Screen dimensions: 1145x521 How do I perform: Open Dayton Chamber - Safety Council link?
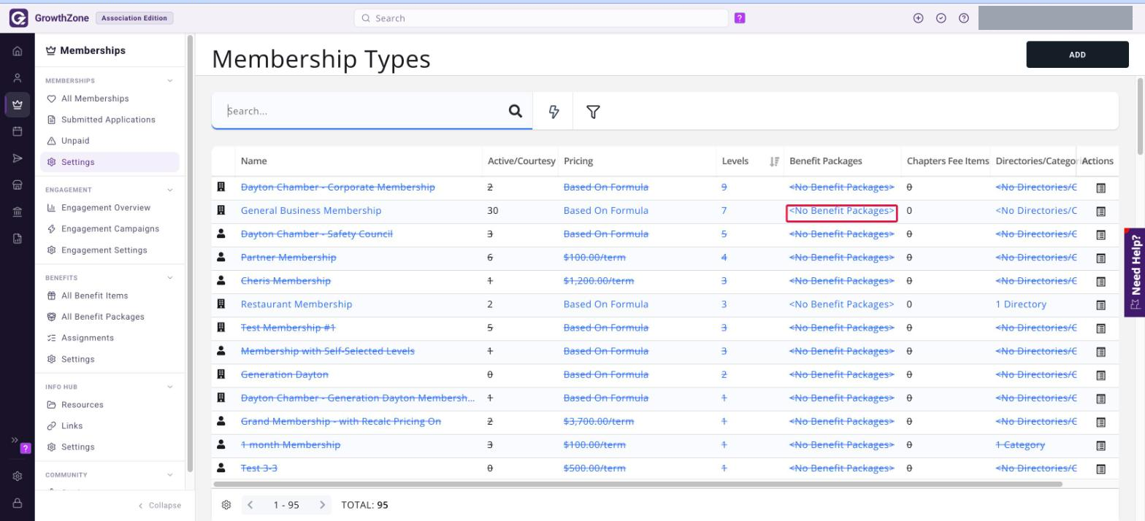tap(317, 234)
